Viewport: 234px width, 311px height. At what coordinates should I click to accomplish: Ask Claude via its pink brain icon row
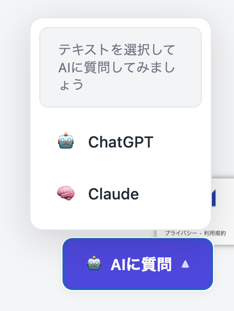point(121,193)
